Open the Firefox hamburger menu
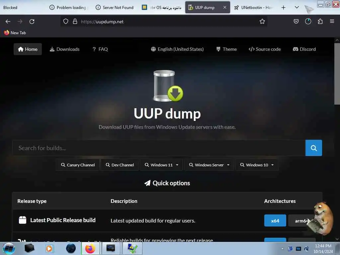This screenshot has width=340, height=255. pyautogui.click(x=332, y=21)
